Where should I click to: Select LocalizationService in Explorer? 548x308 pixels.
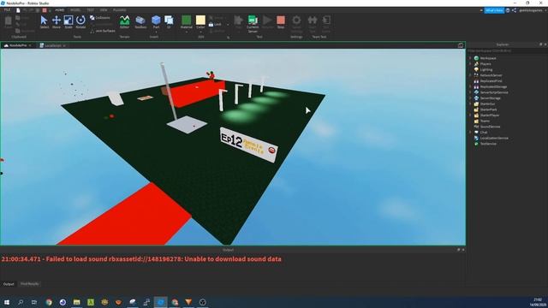(494, 138)
